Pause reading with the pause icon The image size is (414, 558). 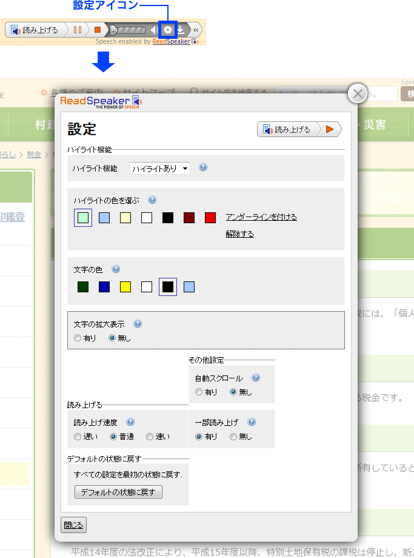pos(78,30)
